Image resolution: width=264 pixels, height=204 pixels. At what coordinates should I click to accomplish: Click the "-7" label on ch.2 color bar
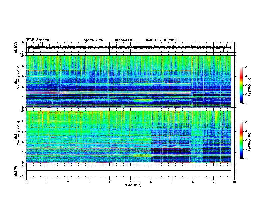click(246, 158)
